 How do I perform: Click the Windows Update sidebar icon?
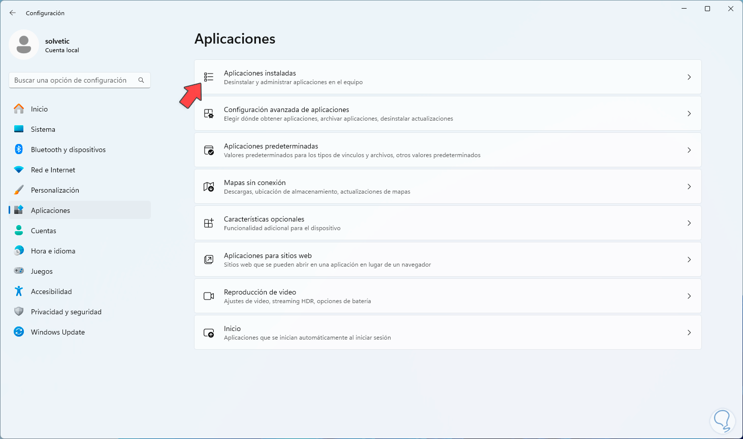[x=19, y=332]
